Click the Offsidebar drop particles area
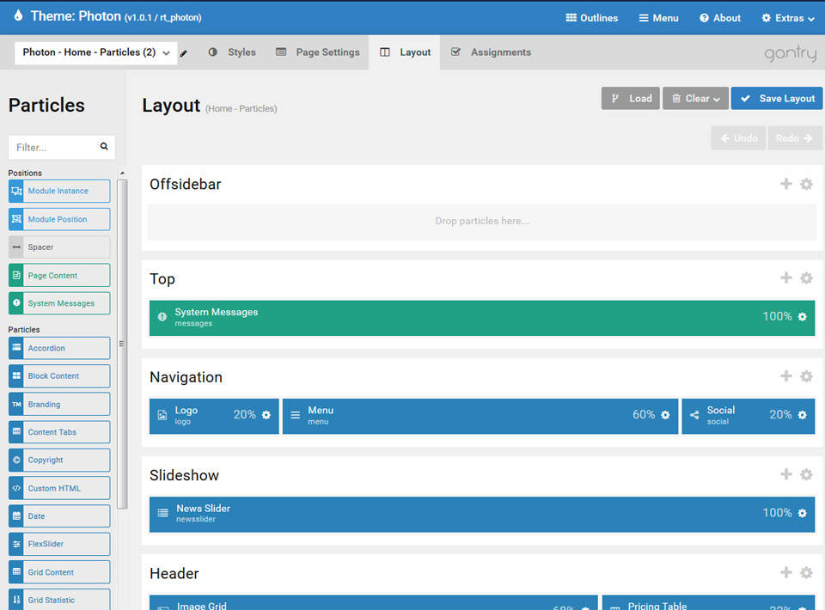Image resolution: width=825 pixels, height=610 pixels. point(482,222)
